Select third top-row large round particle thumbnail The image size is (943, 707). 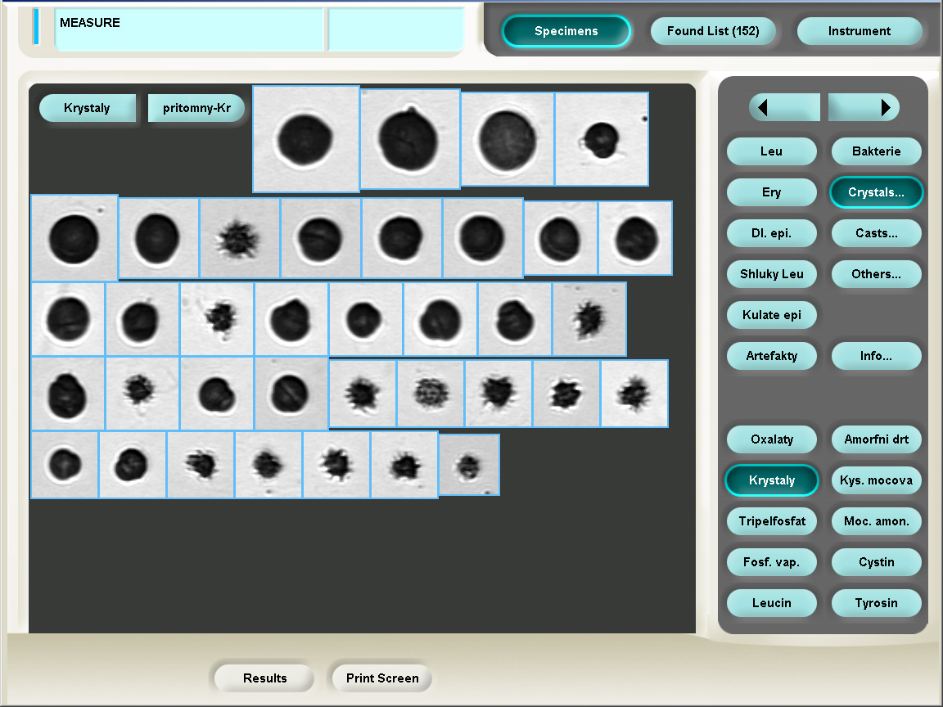pyautogui.click(x=508, y=139)
